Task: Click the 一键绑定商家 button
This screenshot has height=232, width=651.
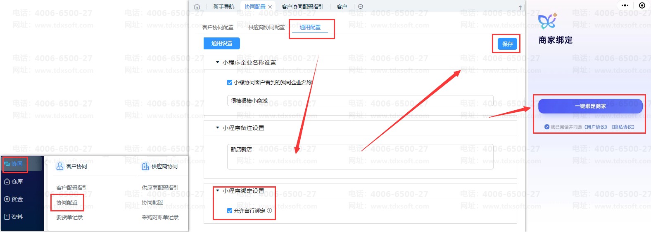Action: 590,106
